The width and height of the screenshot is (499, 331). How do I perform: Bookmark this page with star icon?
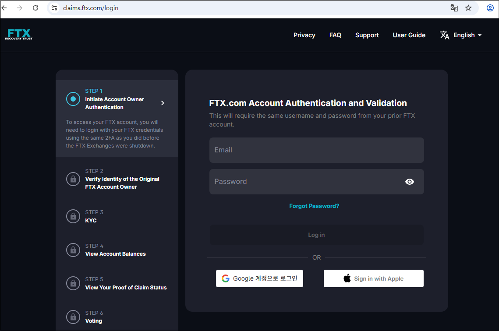pyautogui.click(x=468, y=8)
